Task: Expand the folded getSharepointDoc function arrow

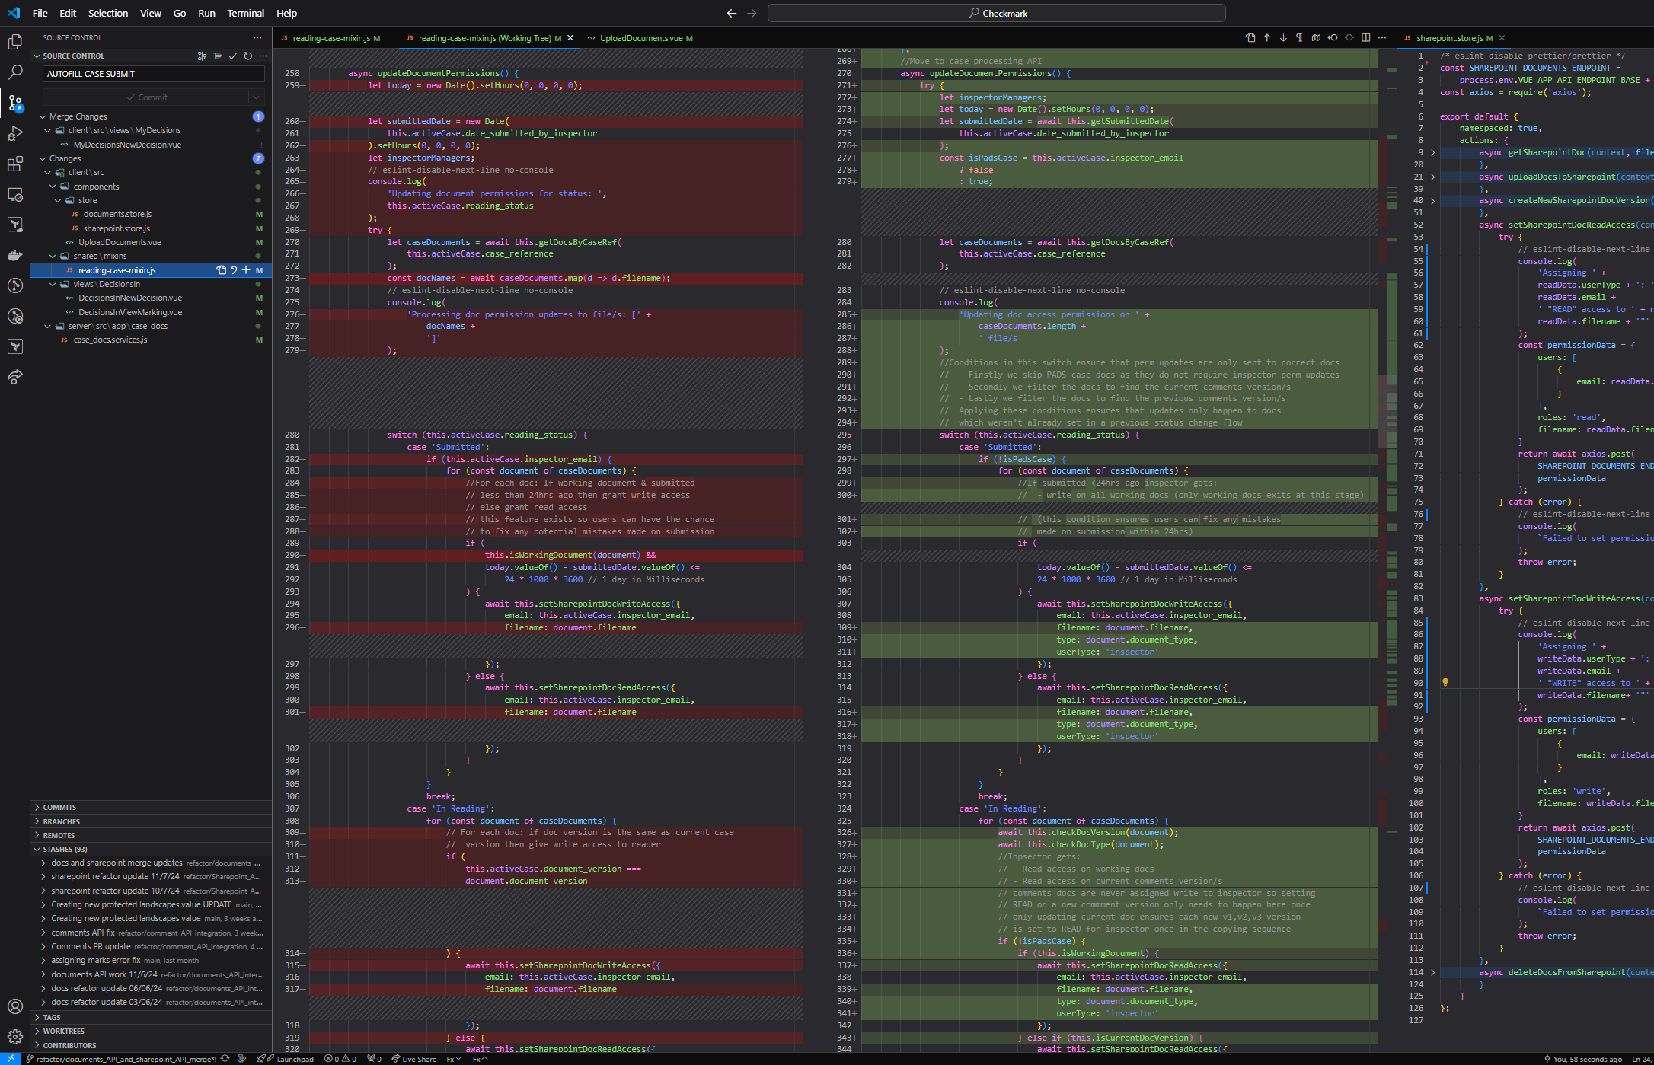Action: pyautogui.click(x=1432, y=153)
